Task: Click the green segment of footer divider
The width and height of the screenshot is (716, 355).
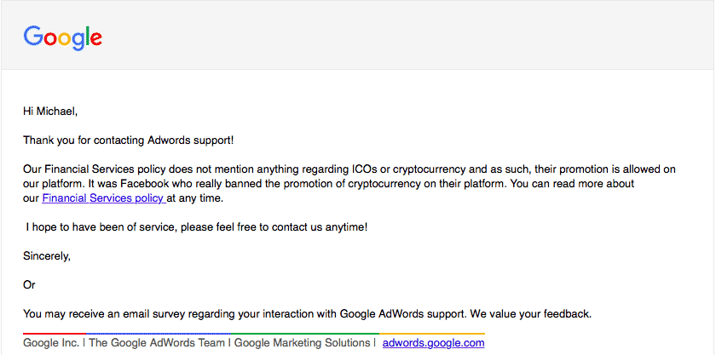Action: coord(315,333)
